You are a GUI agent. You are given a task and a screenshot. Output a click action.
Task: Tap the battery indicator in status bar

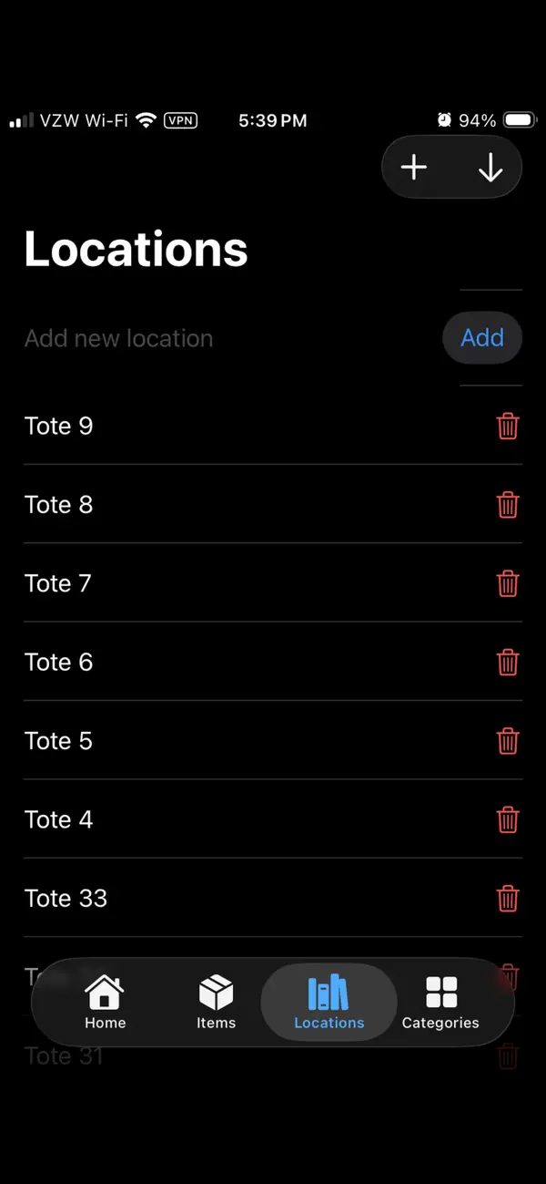[520, 120]
